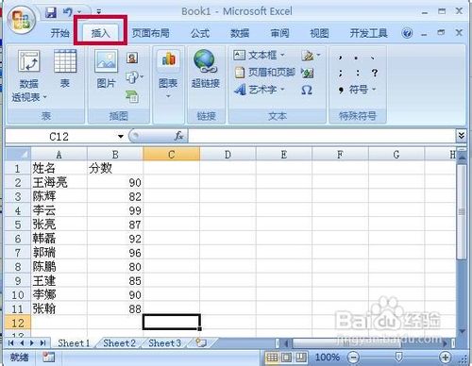Open the chart (图表) menu
Viewport: 472px width, 366px height.
click(168, 74)
